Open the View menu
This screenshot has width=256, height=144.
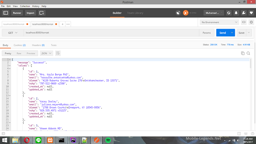click(15, 6)
